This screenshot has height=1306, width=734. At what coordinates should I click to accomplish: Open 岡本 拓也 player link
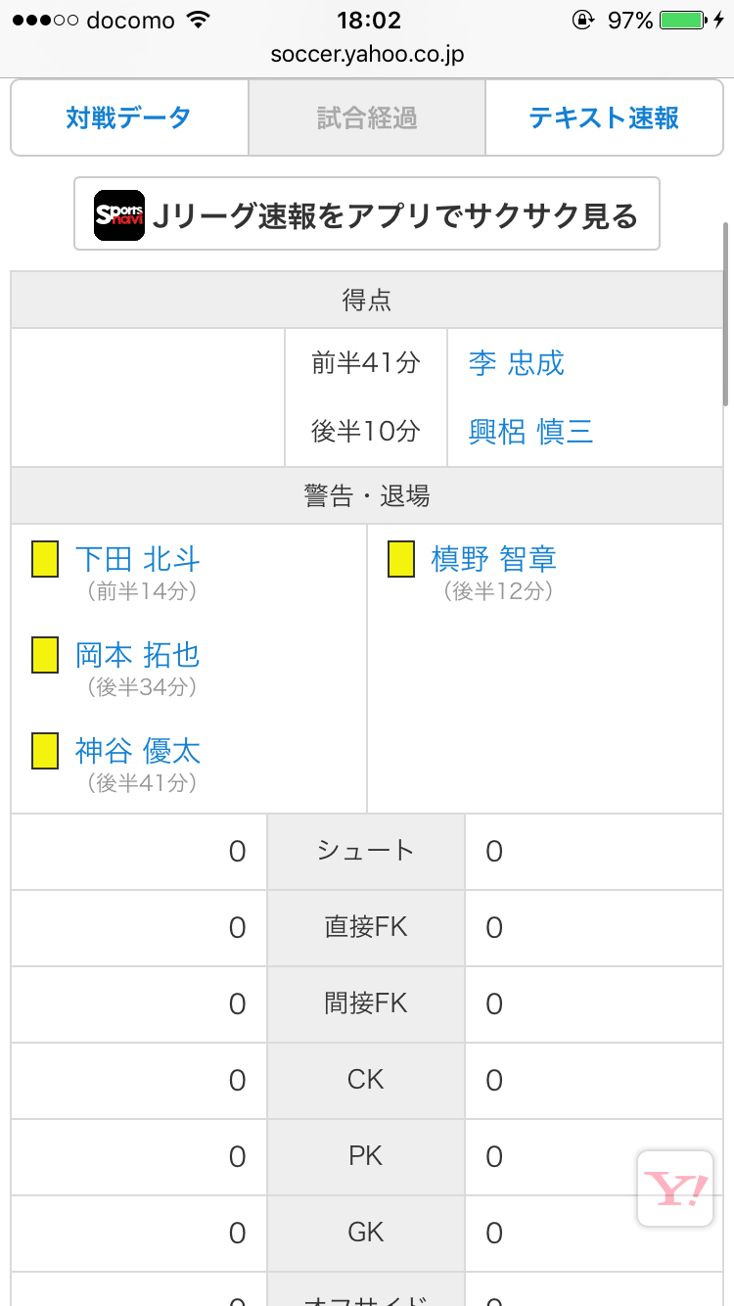click(x=138, y=655)
